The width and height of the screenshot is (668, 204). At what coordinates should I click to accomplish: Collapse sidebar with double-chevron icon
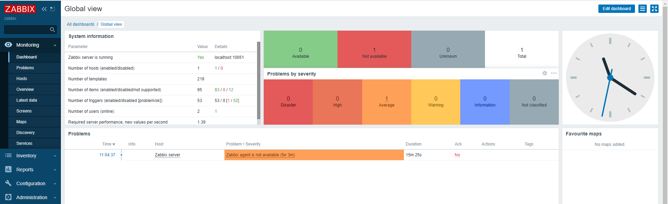tap(44, 9)
